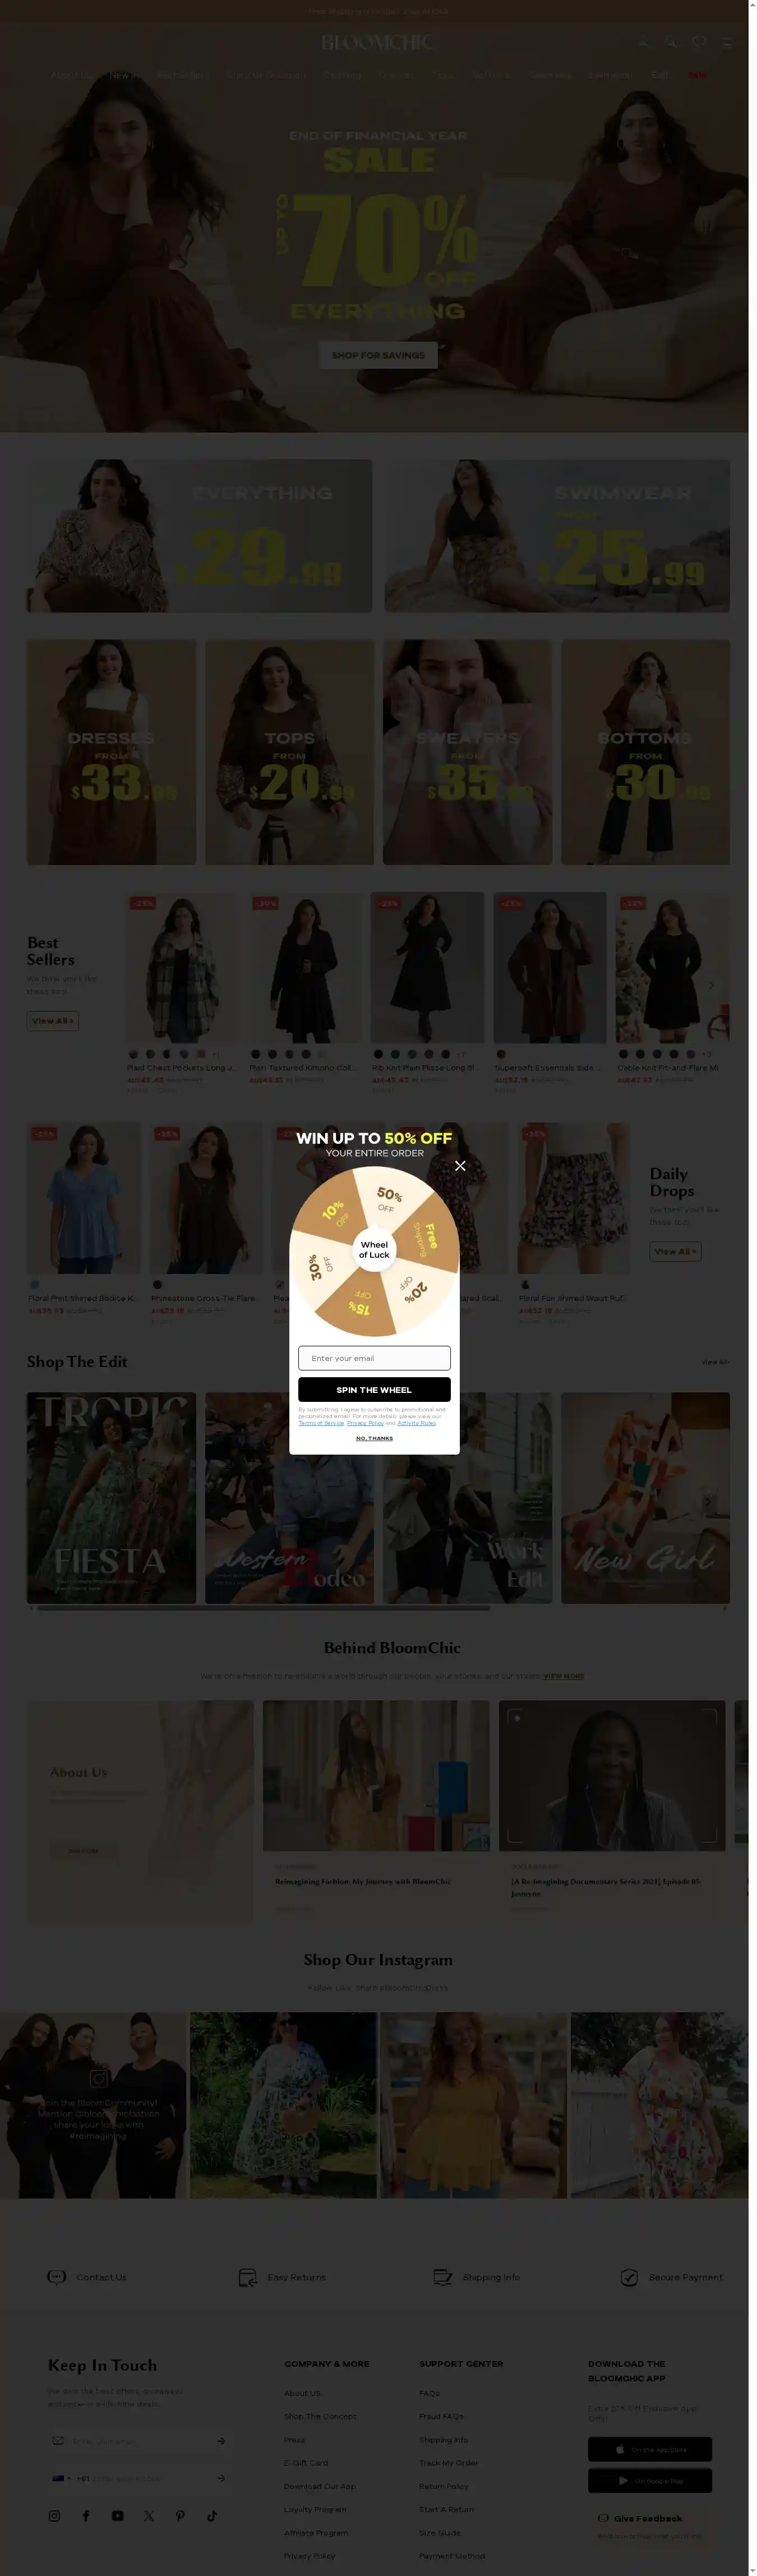This screenshot has height=2576, width=757.
Task: Open the shopping bag icon
Action: (x=727, y=42)
